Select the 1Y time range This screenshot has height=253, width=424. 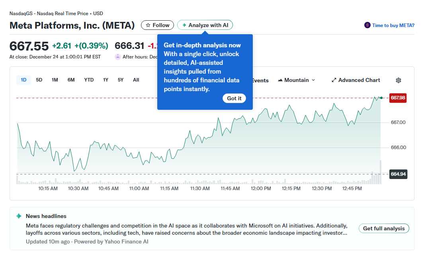106,80
